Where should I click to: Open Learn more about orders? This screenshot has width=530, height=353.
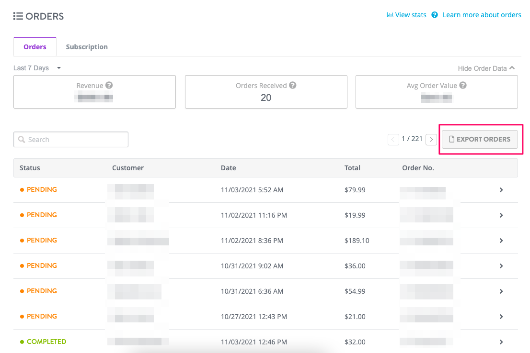coord(482,14)
